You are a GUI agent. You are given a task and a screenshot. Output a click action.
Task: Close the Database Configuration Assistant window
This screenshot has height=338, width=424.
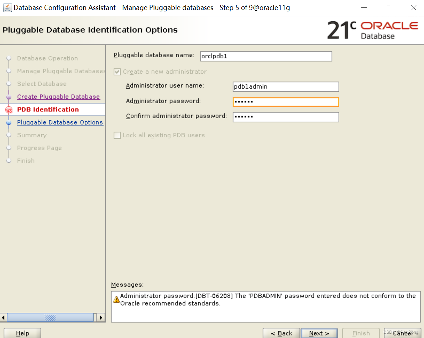(x=414, y=7)
